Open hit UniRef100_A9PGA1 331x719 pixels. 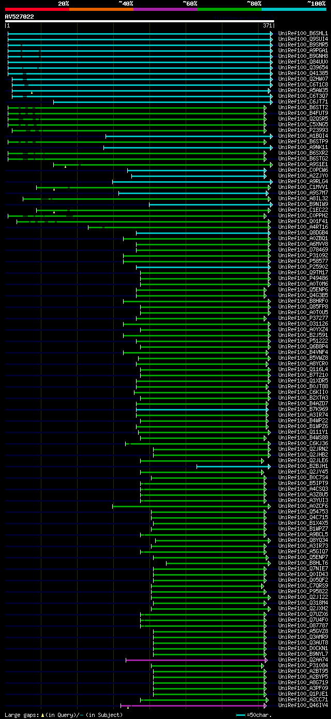click(x=303, y=50)
